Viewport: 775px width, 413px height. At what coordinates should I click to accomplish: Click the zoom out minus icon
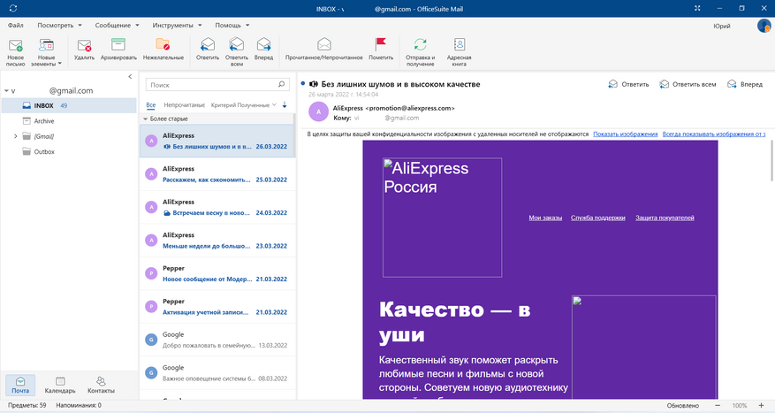click(x=718, y=406)
